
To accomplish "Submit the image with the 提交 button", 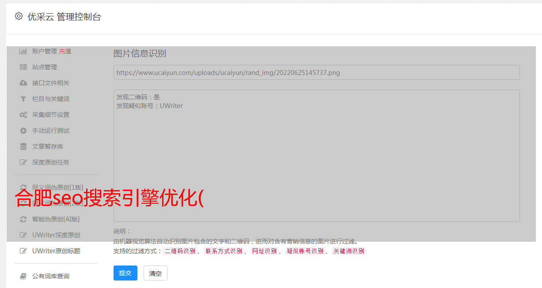I will pyautogui.click(x=125, y=273).
